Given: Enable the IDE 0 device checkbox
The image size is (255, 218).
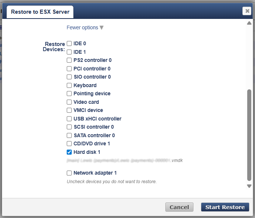Looking at the screenshot, I should (69, 43).
